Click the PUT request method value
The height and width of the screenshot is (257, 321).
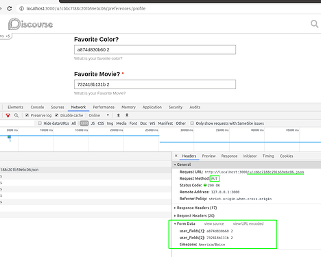click(x=214, y=179)
